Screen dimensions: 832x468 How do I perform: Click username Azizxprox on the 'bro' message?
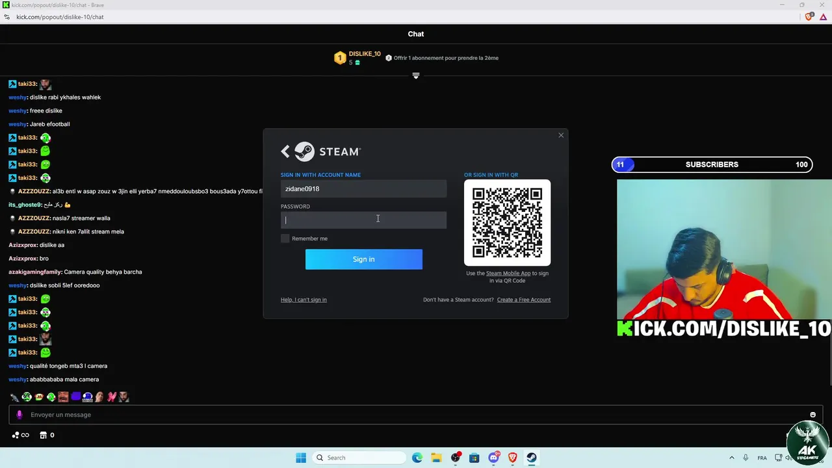[x=23, y=259]
